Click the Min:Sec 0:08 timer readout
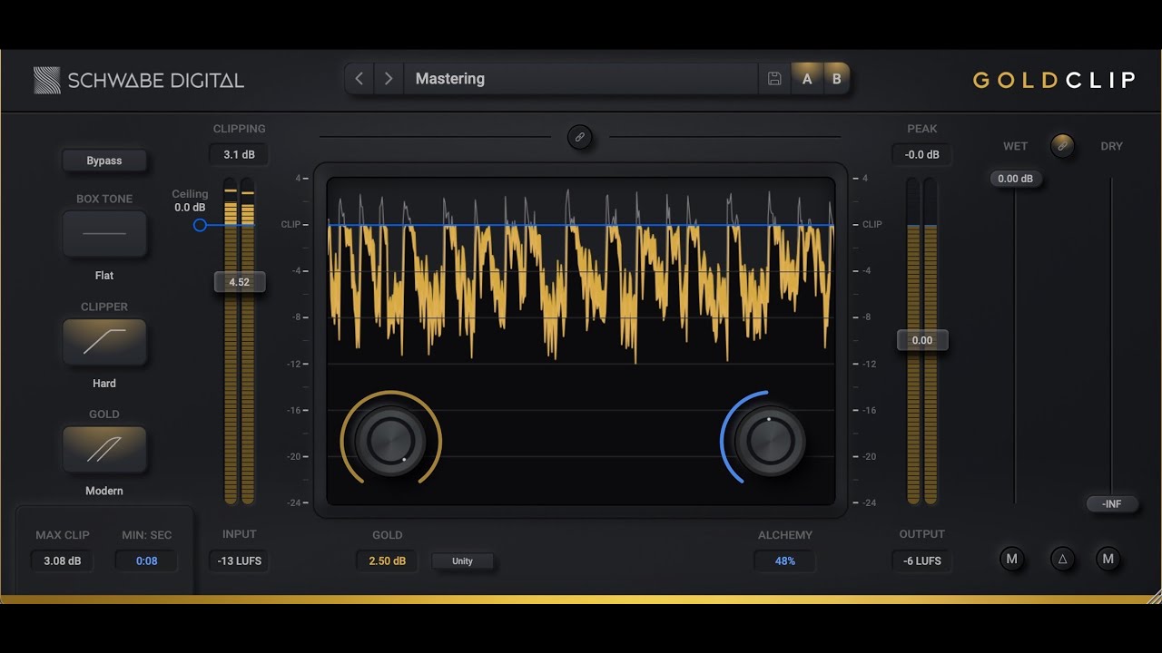The height and width of the screenshot is (653, 1162). [x=146, y=561]
